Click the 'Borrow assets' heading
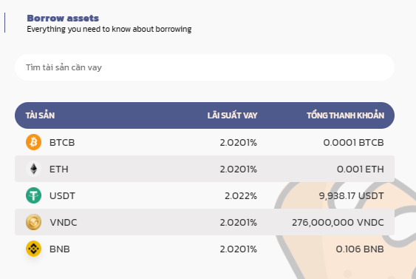This screenshot has height=279, width=416. [63, 18]
